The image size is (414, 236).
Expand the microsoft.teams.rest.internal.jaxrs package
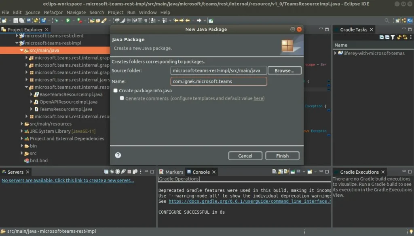[26, 80]
